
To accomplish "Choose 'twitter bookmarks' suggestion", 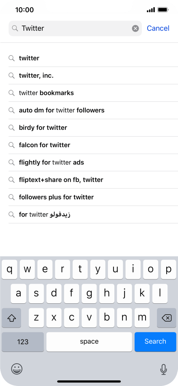I will pyautogui.click(x=93, y=93).
